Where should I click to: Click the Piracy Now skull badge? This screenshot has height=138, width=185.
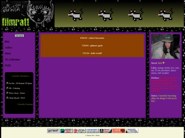point(106,131)
